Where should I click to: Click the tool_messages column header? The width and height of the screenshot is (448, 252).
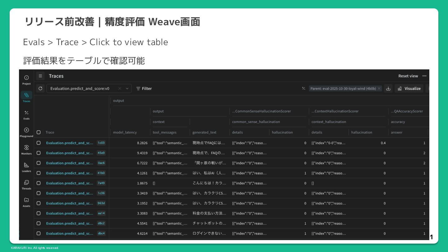pos(165,132)
